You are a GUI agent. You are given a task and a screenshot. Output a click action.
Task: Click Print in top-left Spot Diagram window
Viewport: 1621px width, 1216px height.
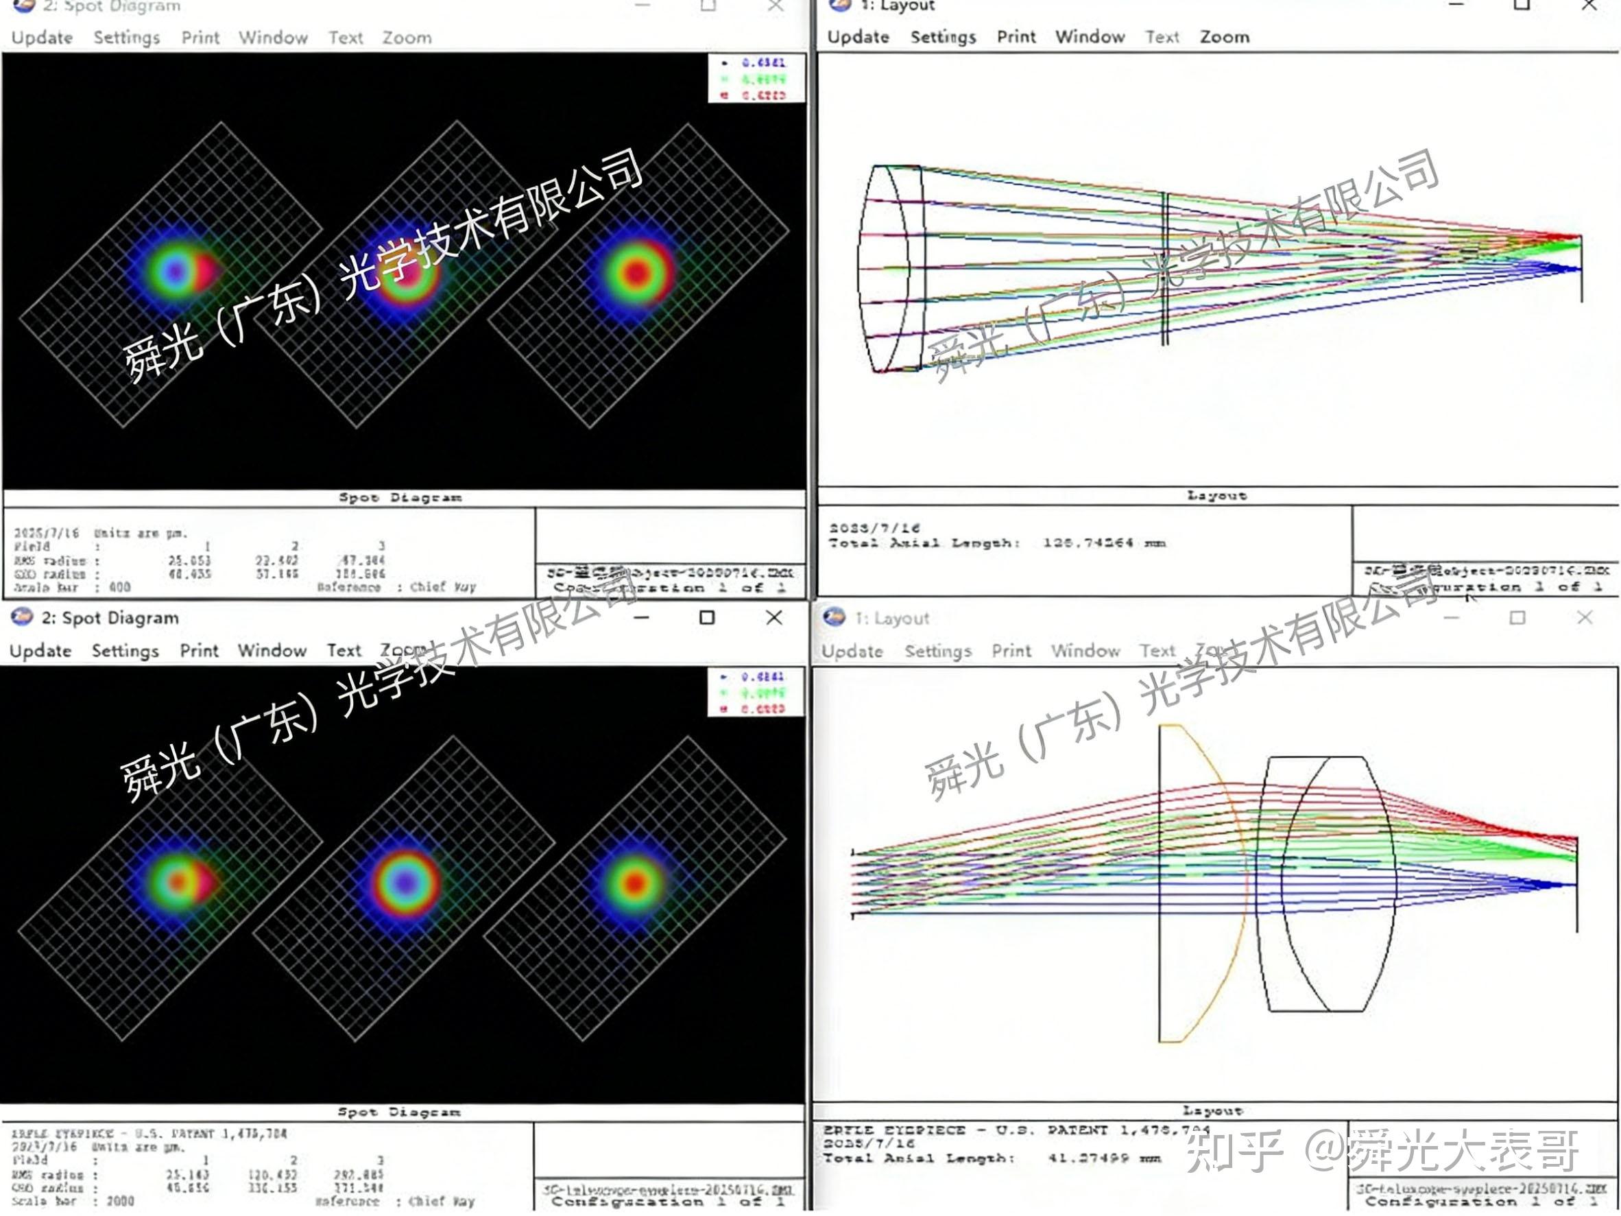click(x=200, y=38)
